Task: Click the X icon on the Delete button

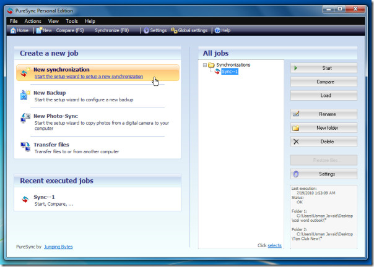Action: pyautogui.click(x=296, y=142)
